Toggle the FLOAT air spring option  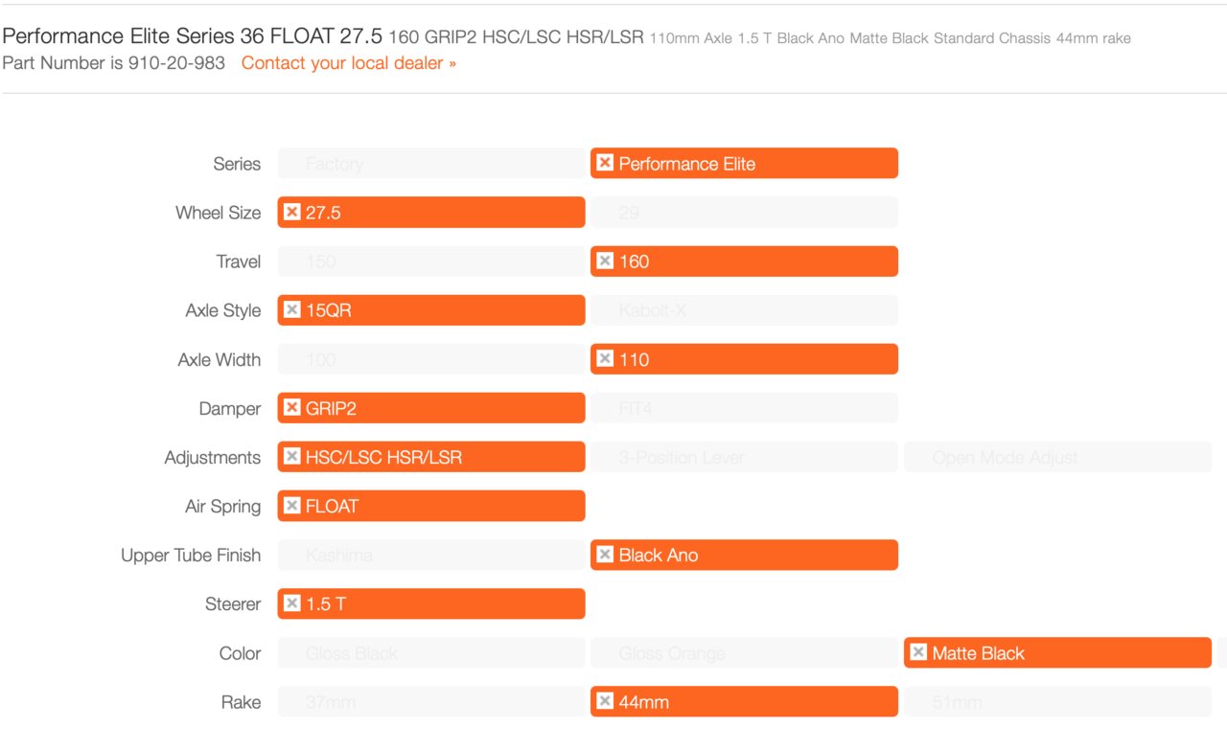pyautogui.click(x=431, y=506)
